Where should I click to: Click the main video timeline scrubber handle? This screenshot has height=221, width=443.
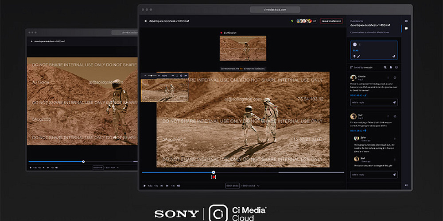(214, 172)
